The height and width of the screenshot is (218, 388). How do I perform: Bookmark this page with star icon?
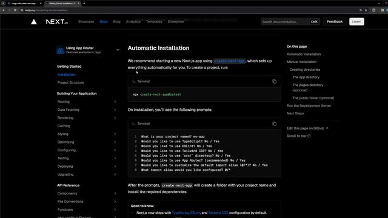pos(366,10)
